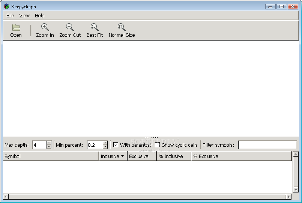The height and width of the screenshot is (203, 302).
Task: Sort by the Symbol column header
Action: 51,156
